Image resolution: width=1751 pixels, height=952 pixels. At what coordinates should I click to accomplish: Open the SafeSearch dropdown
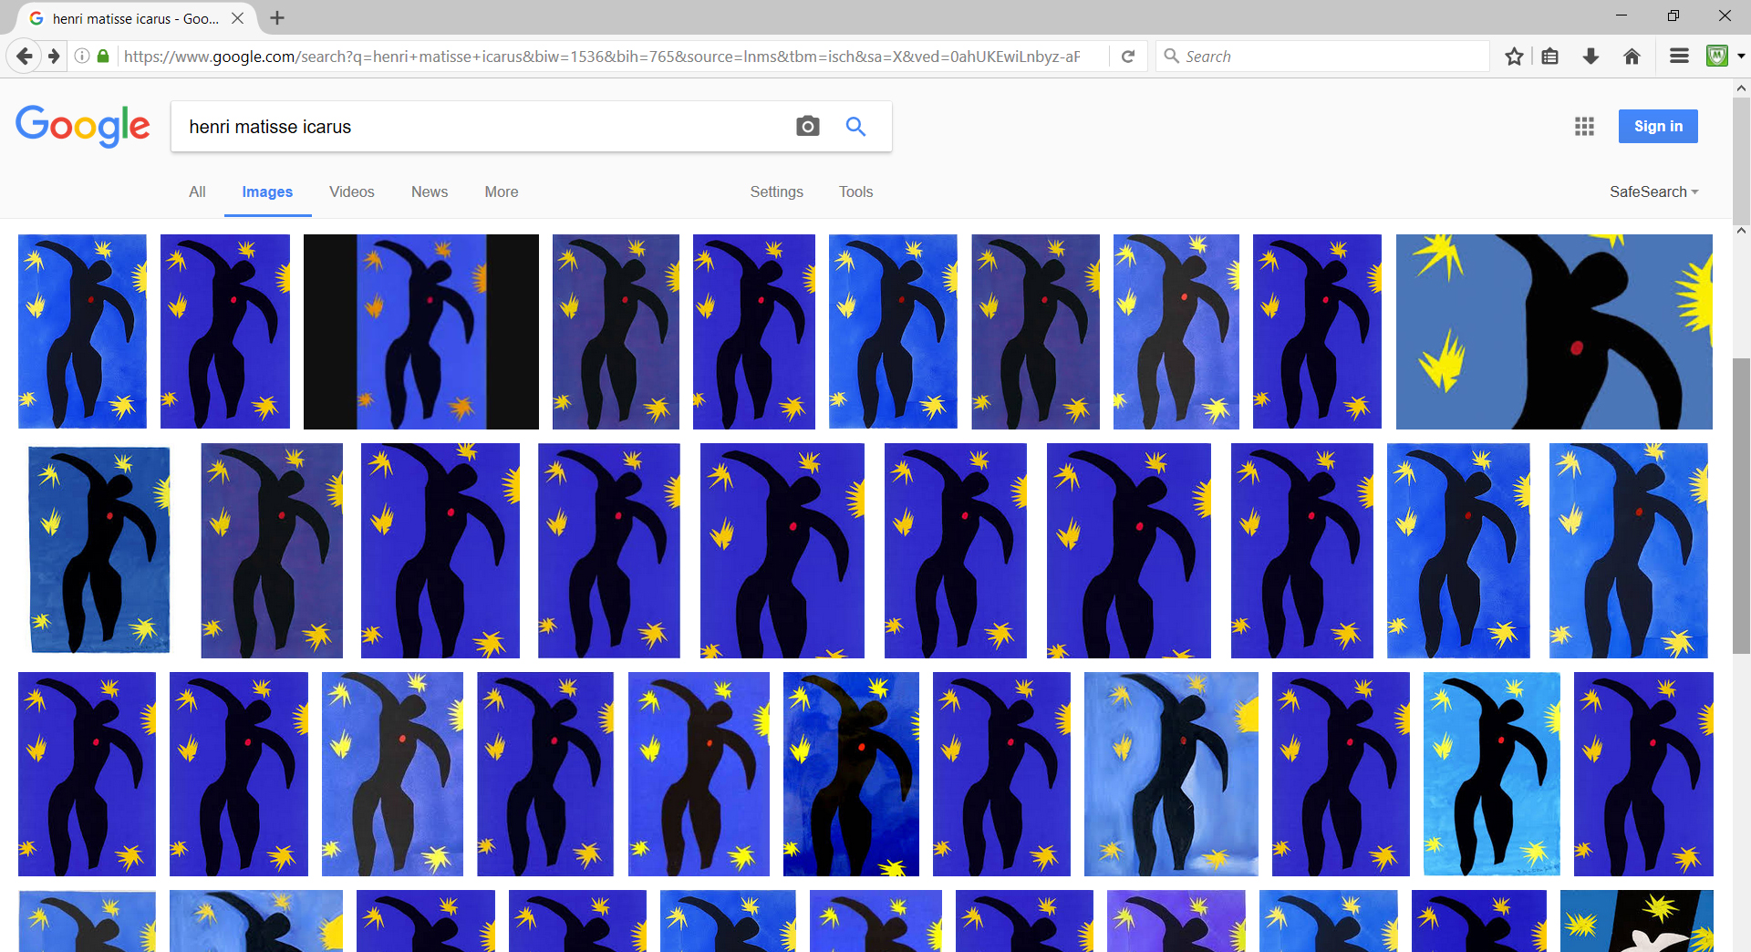1653,192
